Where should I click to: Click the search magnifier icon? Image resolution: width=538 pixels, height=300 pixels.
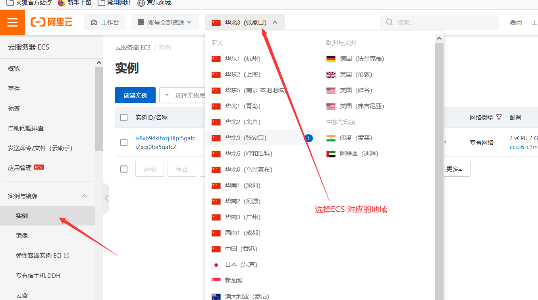coord(390,22)
